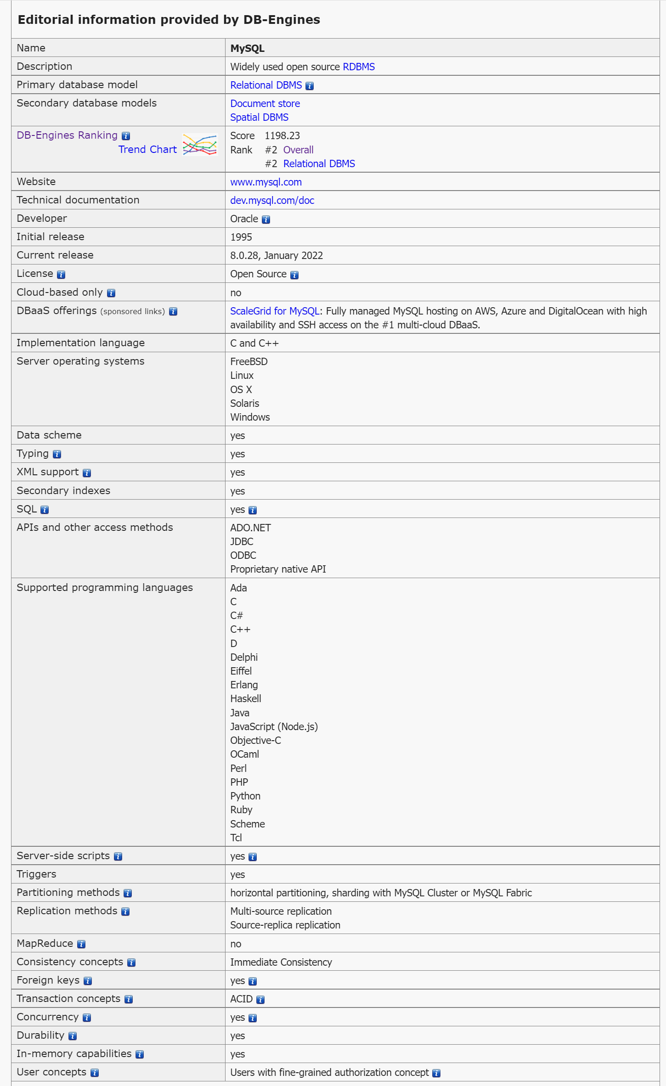Click Python in supported languages
666x1086 pixels.
point(245,796)
